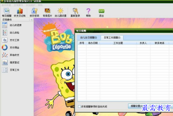Image resolution: width=173 pixels, height=116 pixels.
Task: Collapse the 日常操作 panel arrow
Action: pyautogui.click(x=31, y=20)
